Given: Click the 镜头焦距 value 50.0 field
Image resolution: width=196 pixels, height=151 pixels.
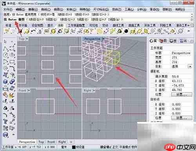Looking at the screenshot, I should click(181, 76).
